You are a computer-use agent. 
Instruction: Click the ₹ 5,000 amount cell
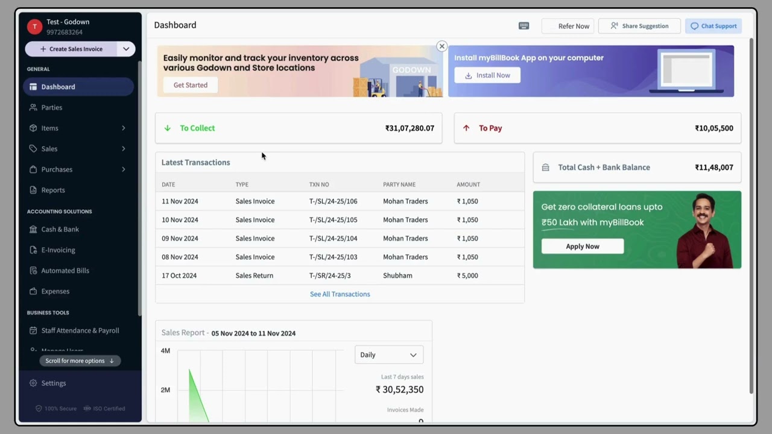point(467,275)
